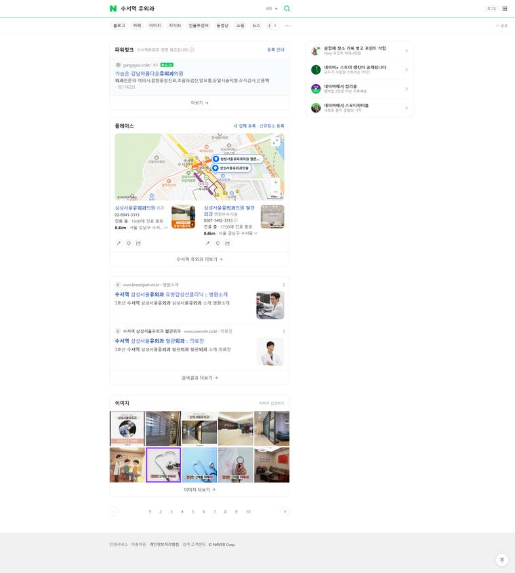Click save pin icon under first place listing
The width and height of the screenshot is (515, 573).
point(129,243)
